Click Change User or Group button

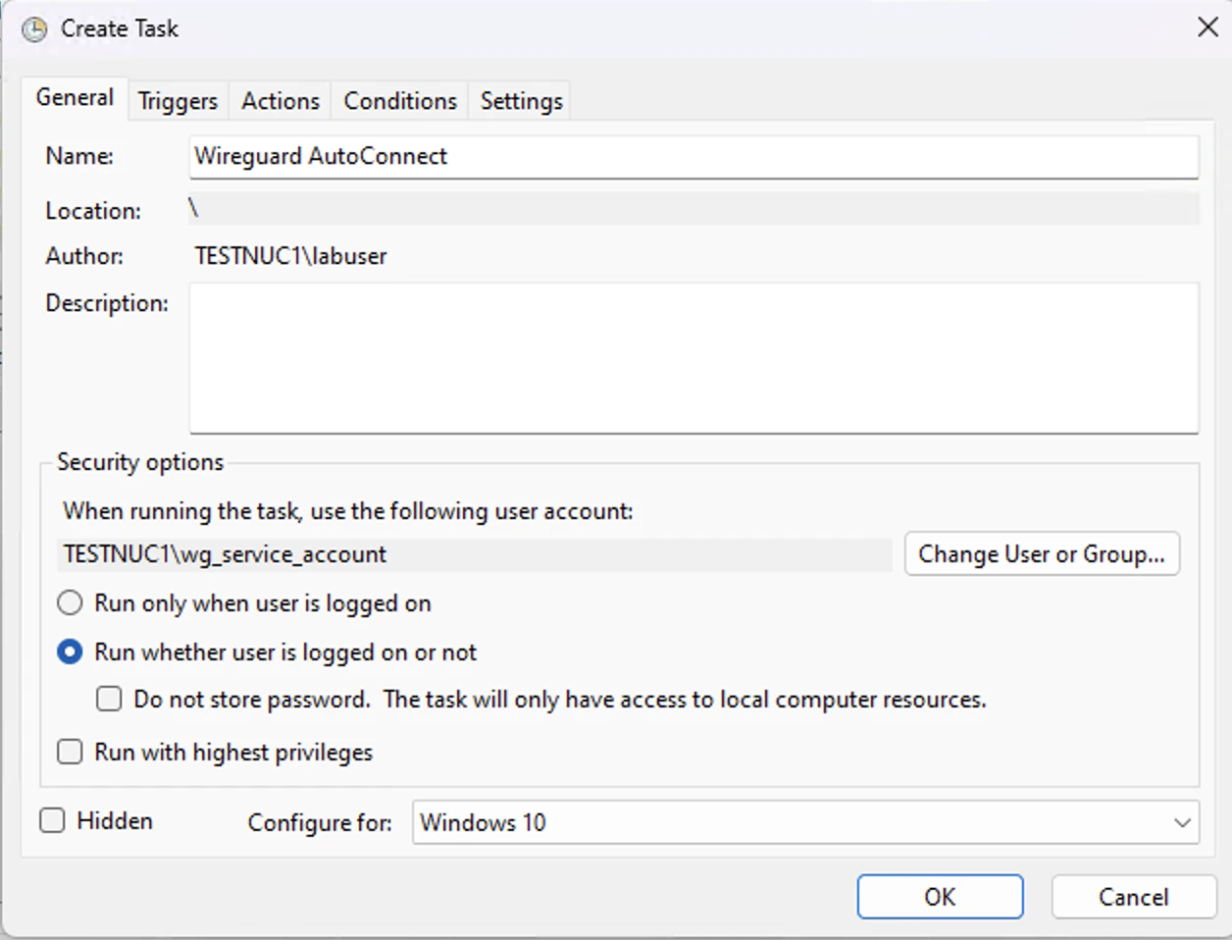1042,553
